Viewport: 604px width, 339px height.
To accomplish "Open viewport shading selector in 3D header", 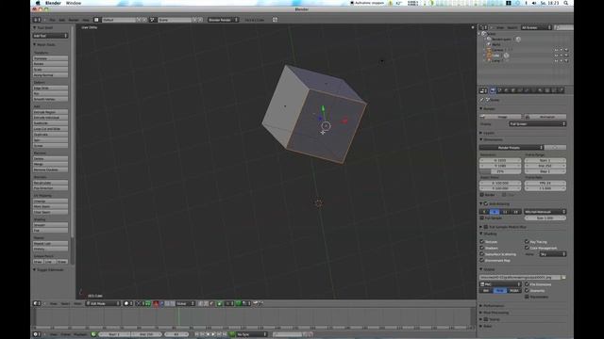I will click(x=128, y=303).
